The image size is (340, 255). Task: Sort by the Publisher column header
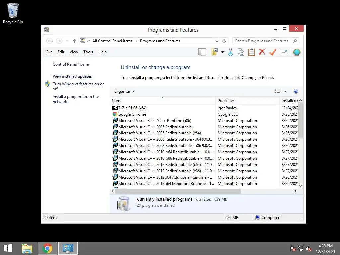tap(247, 101)
